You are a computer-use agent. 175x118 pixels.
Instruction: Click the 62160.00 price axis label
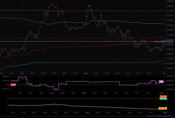tap(170, 25)
